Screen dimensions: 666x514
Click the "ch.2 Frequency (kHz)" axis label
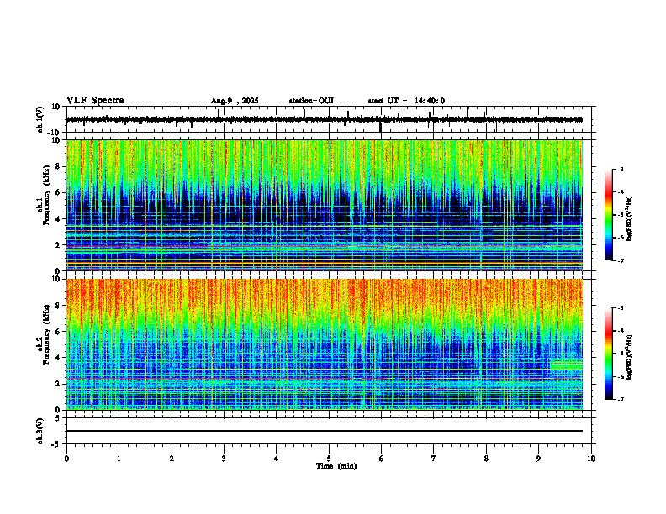click(x=44, y=334)
